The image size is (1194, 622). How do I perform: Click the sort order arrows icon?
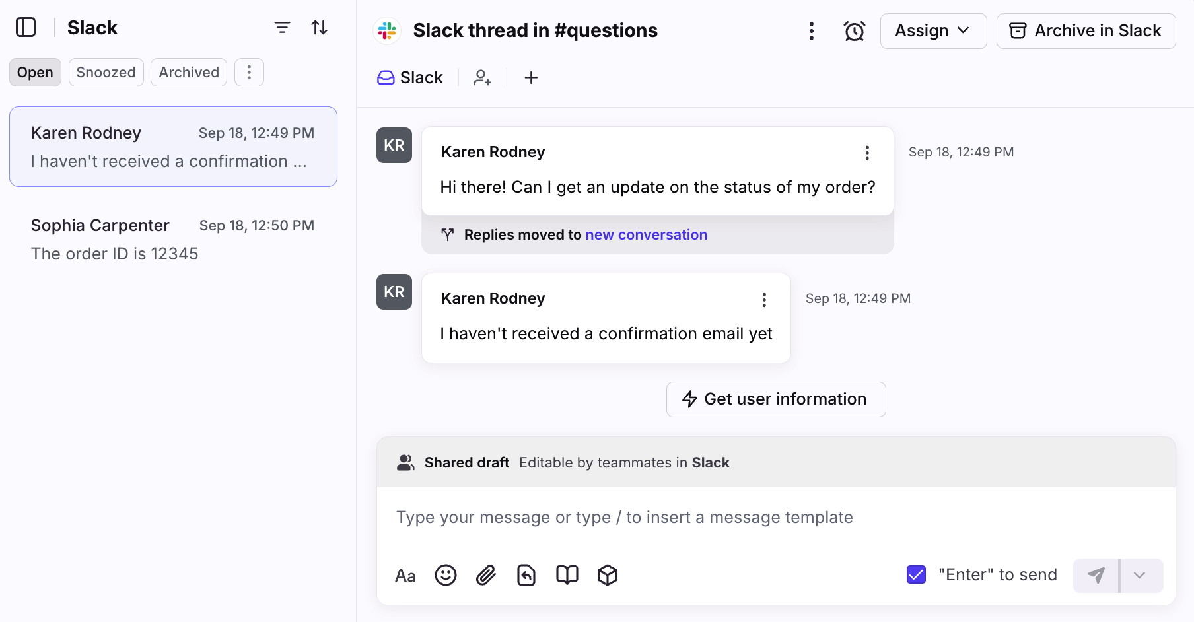pos(320,28)
